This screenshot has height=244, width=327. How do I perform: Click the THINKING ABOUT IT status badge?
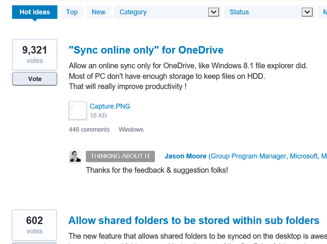click(120, 156)
